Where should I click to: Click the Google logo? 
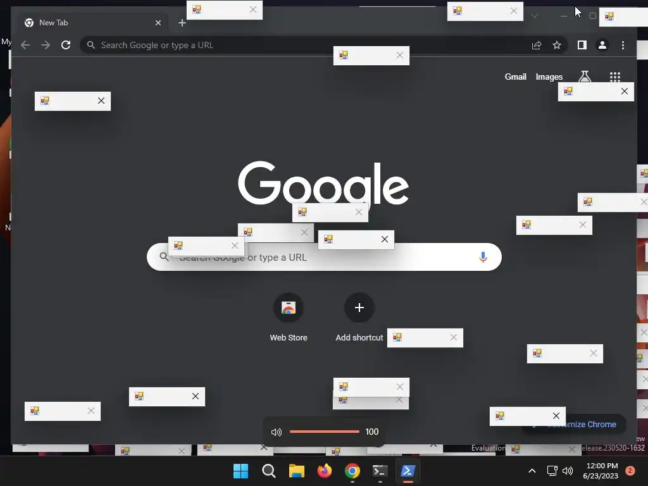[x=323, y=184]
